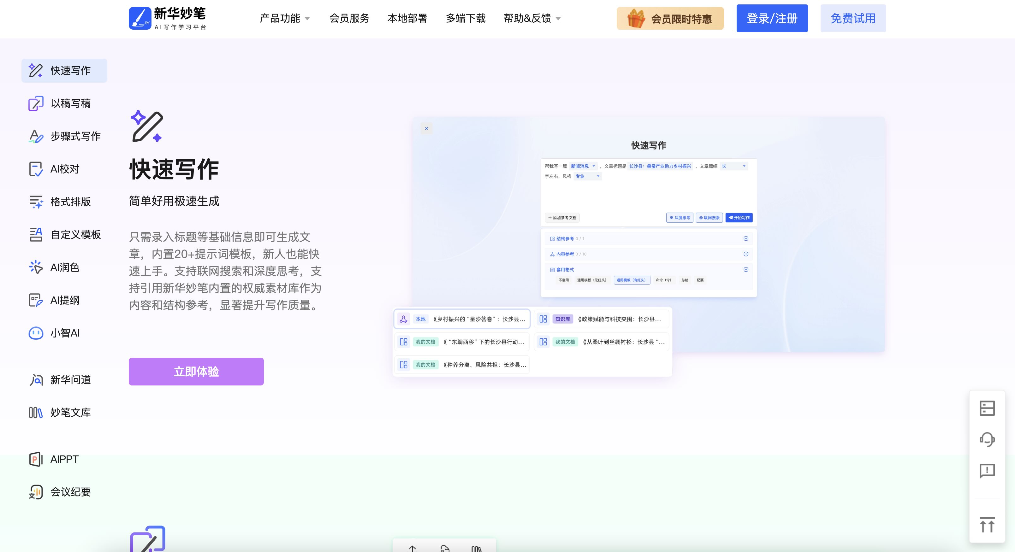Expand the 帮助&反馈 dropdown menu
This screenshot has height=552, width=1015.
pos(532,19)
